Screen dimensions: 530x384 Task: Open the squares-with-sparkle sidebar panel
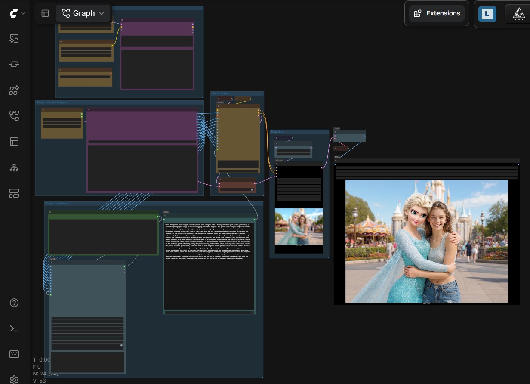[14, 90]
